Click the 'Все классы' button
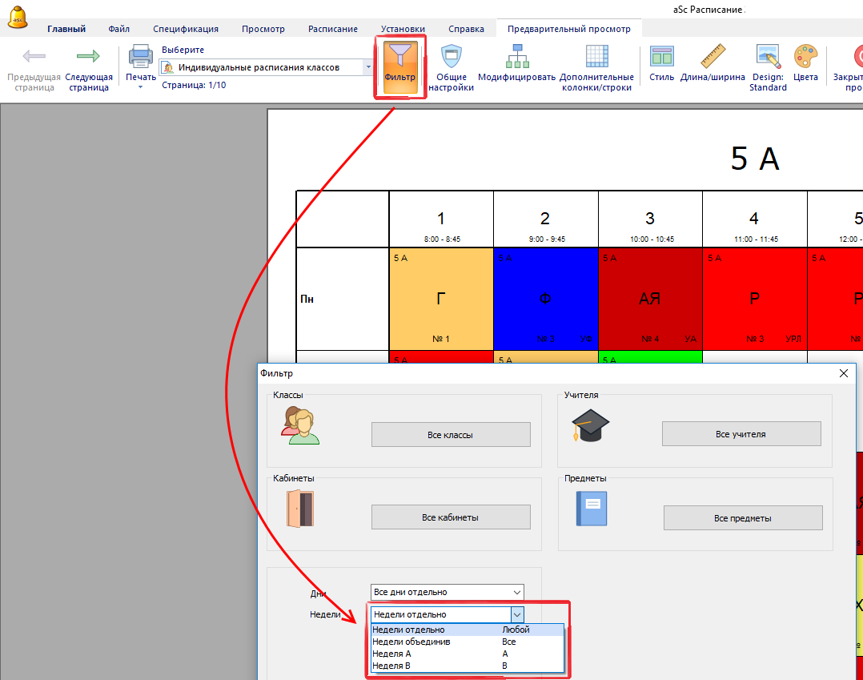Screen dimensions: 863x680 coord(451,435)
